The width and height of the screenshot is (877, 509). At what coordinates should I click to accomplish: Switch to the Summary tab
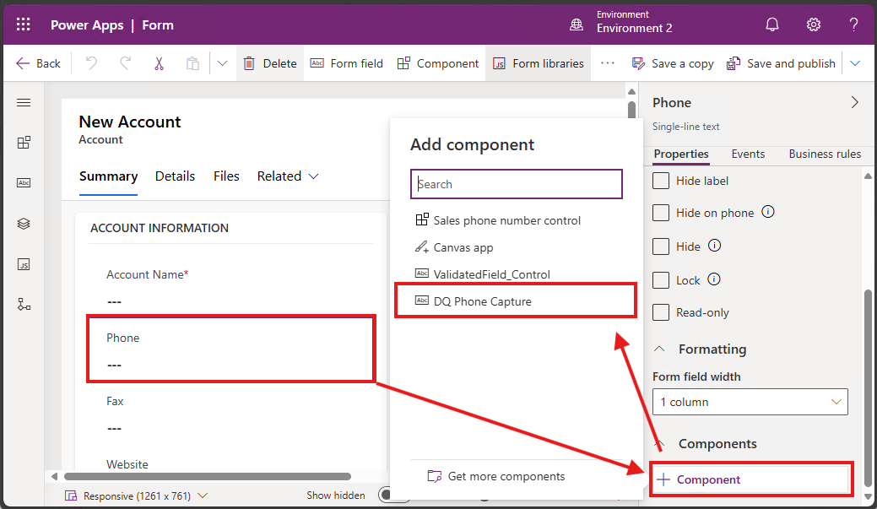(x=109, y=176)
